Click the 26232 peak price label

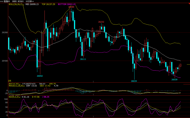tap(101, 22)
